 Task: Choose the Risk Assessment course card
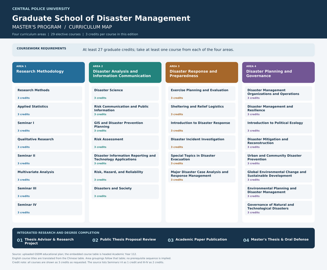click(125, 142)
